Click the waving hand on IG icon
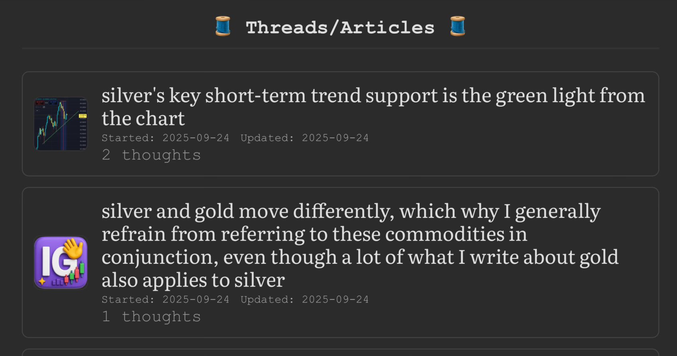The width and height of the screenshot is (677, 356). [x=73, y=248]
